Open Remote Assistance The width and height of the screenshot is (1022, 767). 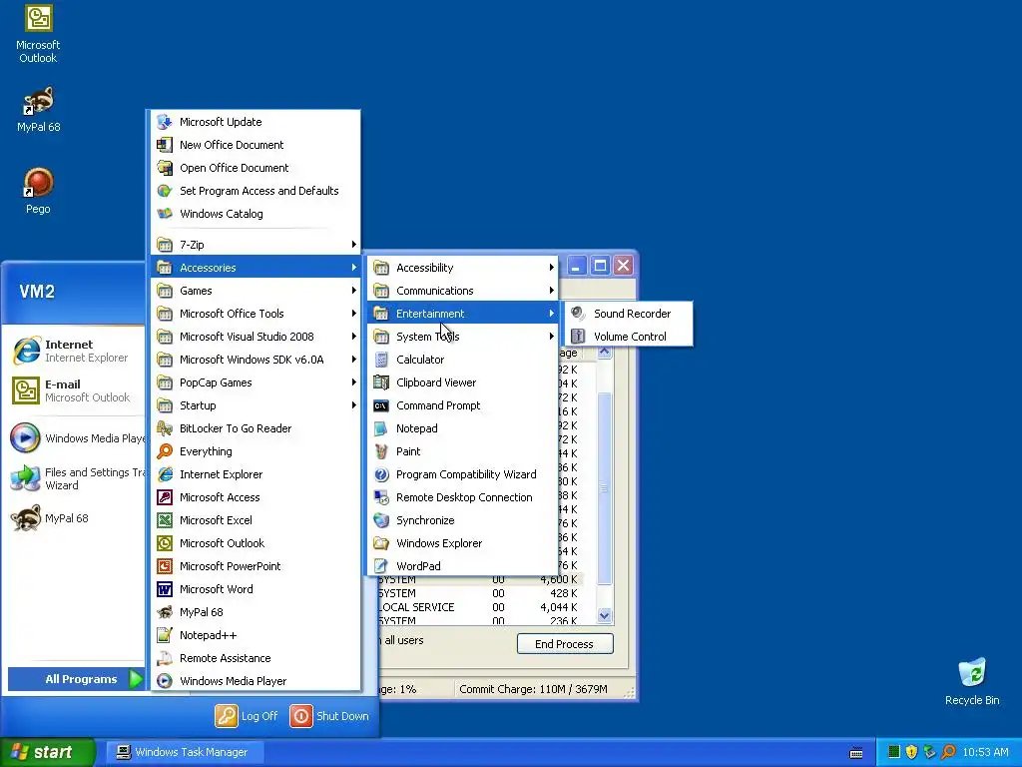click(255, 658)
